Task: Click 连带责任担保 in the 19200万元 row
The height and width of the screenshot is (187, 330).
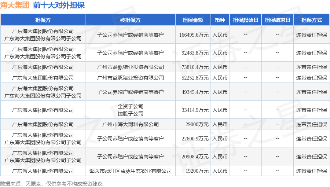Action: tap(311, 171)
